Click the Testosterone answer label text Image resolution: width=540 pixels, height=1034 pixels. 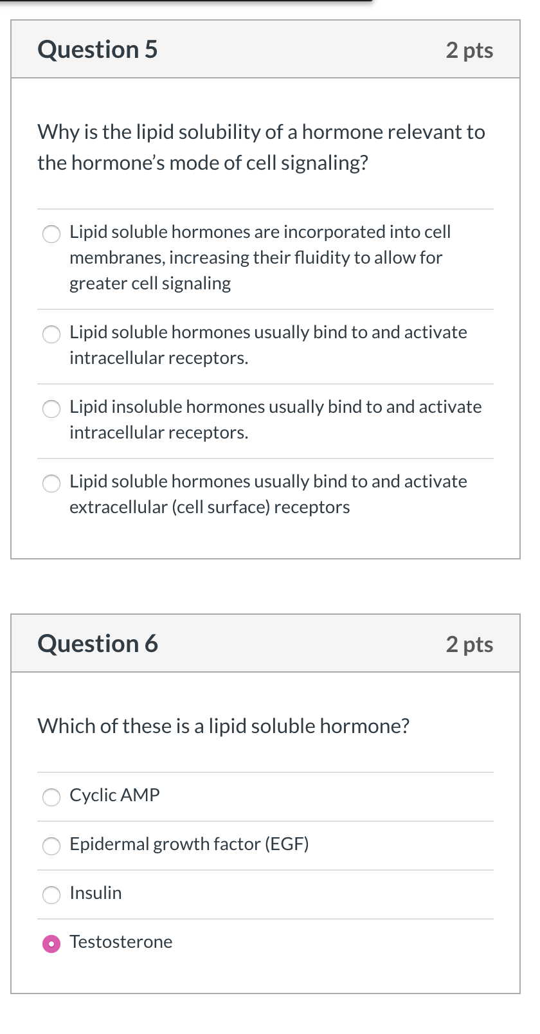pyautogui.click(x=121, y=943)
